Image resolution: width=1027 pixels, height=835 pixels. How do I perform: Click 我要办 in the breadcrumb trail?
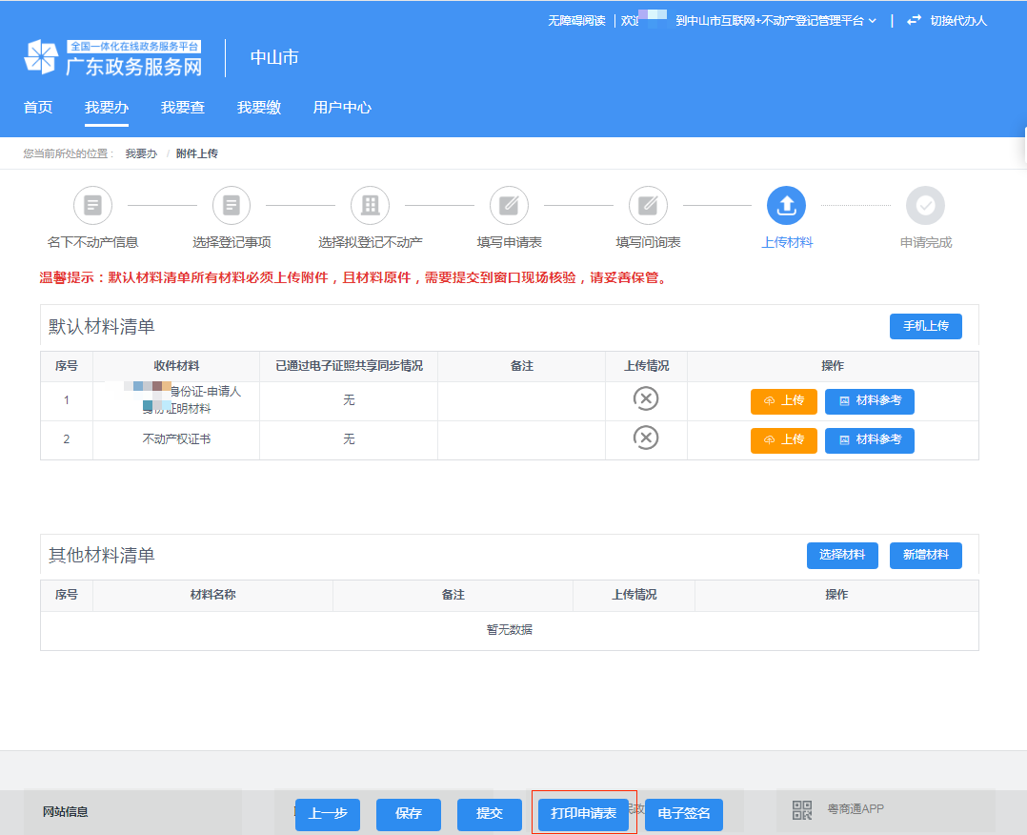[x=141, y=153]
